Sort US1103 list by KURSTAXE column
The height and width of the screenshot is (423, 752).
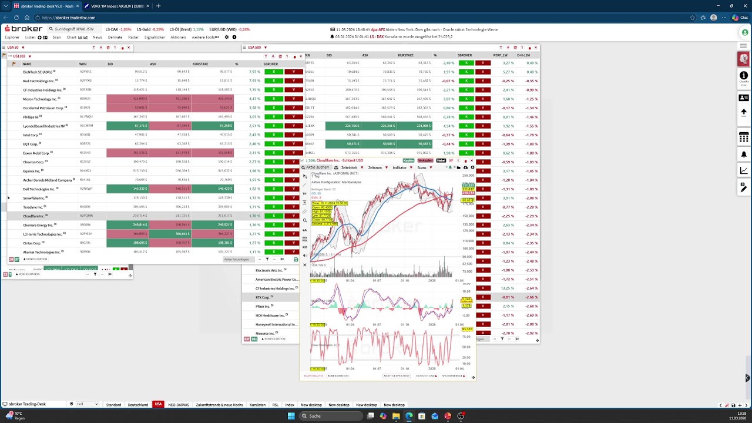tap(200, 63)
